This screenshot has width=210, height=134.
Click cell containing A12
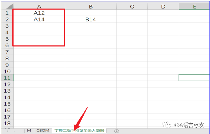pos(39,13)
